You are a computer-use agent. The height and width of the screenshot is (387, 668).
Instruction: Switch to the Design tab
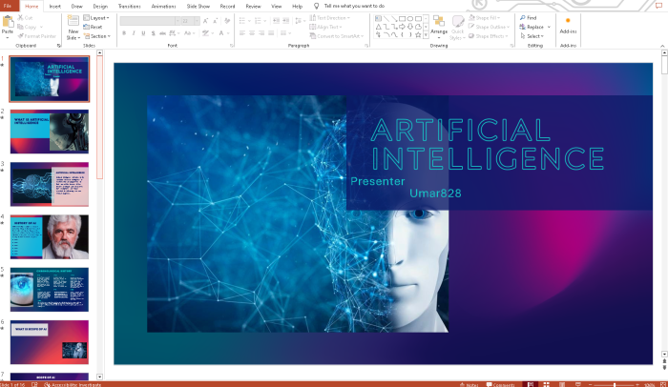100,7
